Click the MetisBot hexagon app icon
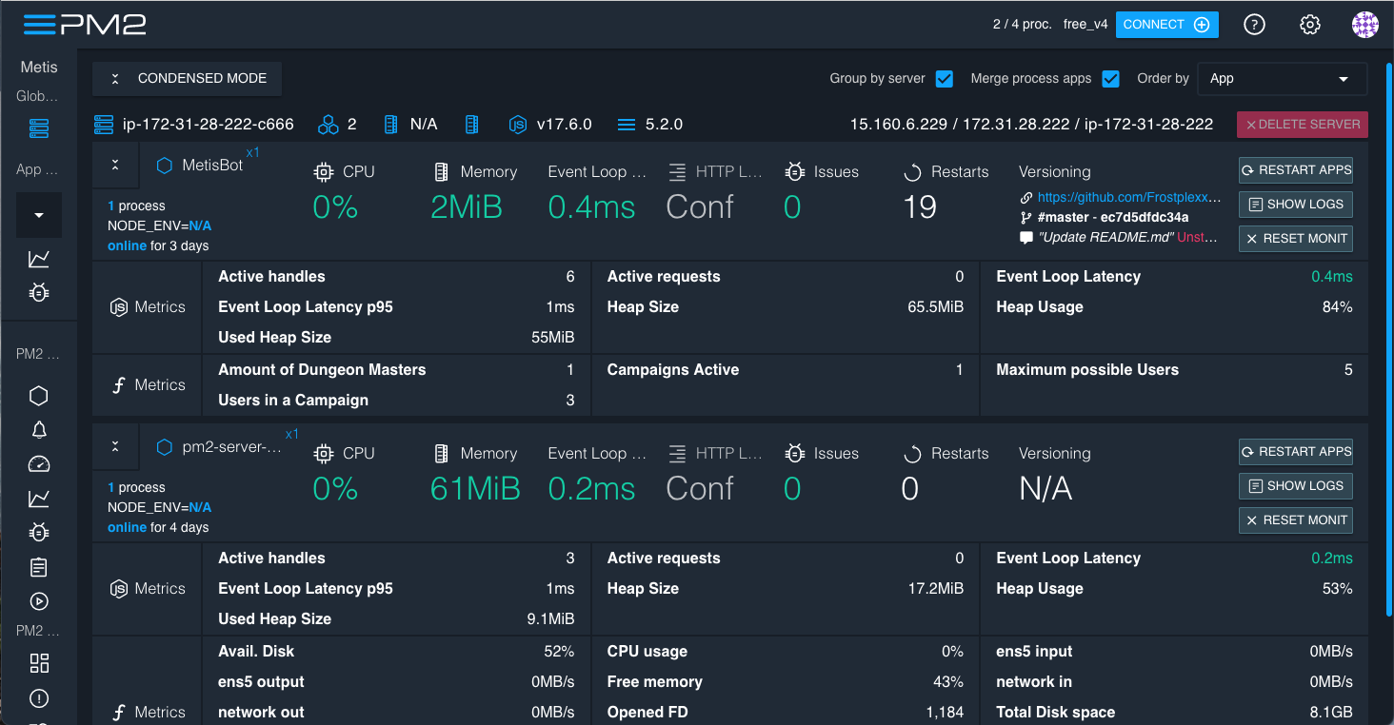 [x=164, y=166]
